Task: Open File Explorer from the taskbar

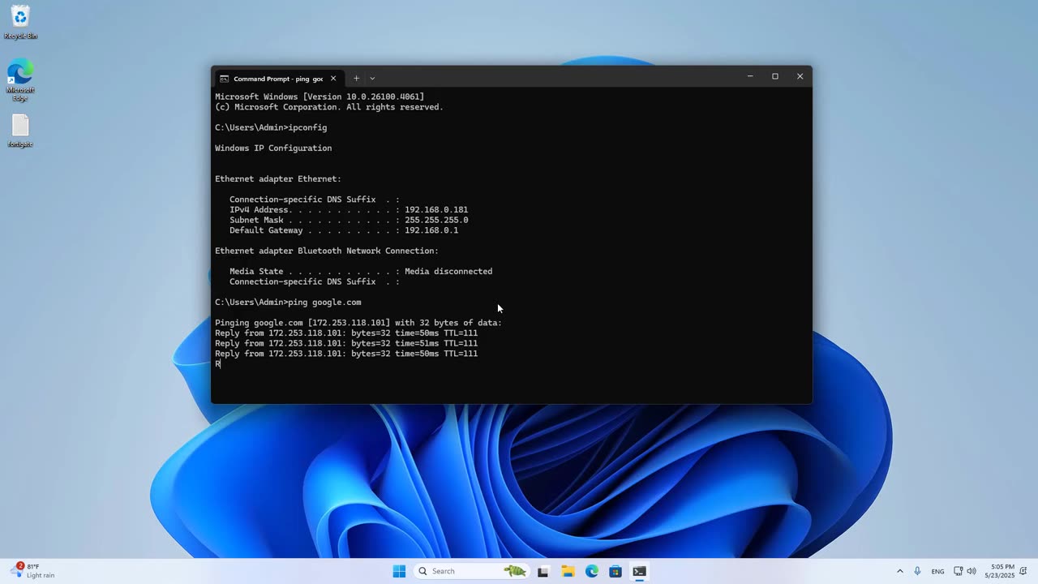Action: pos(568,571)
